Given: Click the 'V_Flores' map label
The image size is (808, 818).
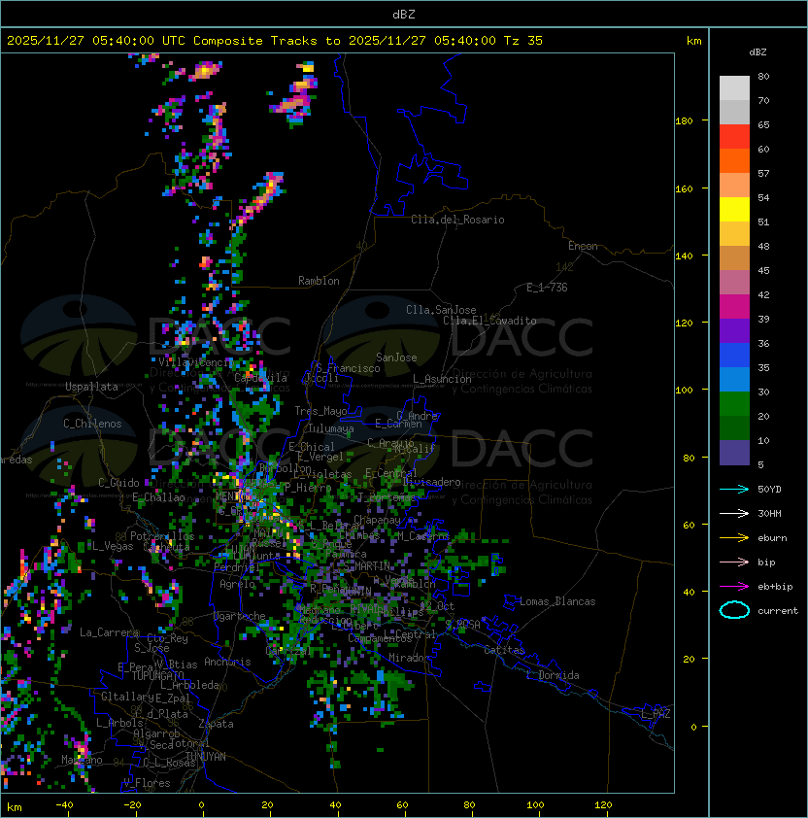Looking at the screenshot, I should pos(147,783).
